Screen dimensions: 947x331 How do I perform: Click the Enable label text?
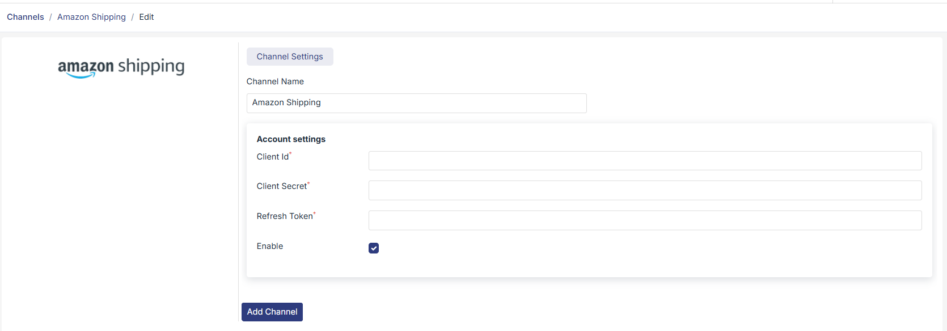269,246
